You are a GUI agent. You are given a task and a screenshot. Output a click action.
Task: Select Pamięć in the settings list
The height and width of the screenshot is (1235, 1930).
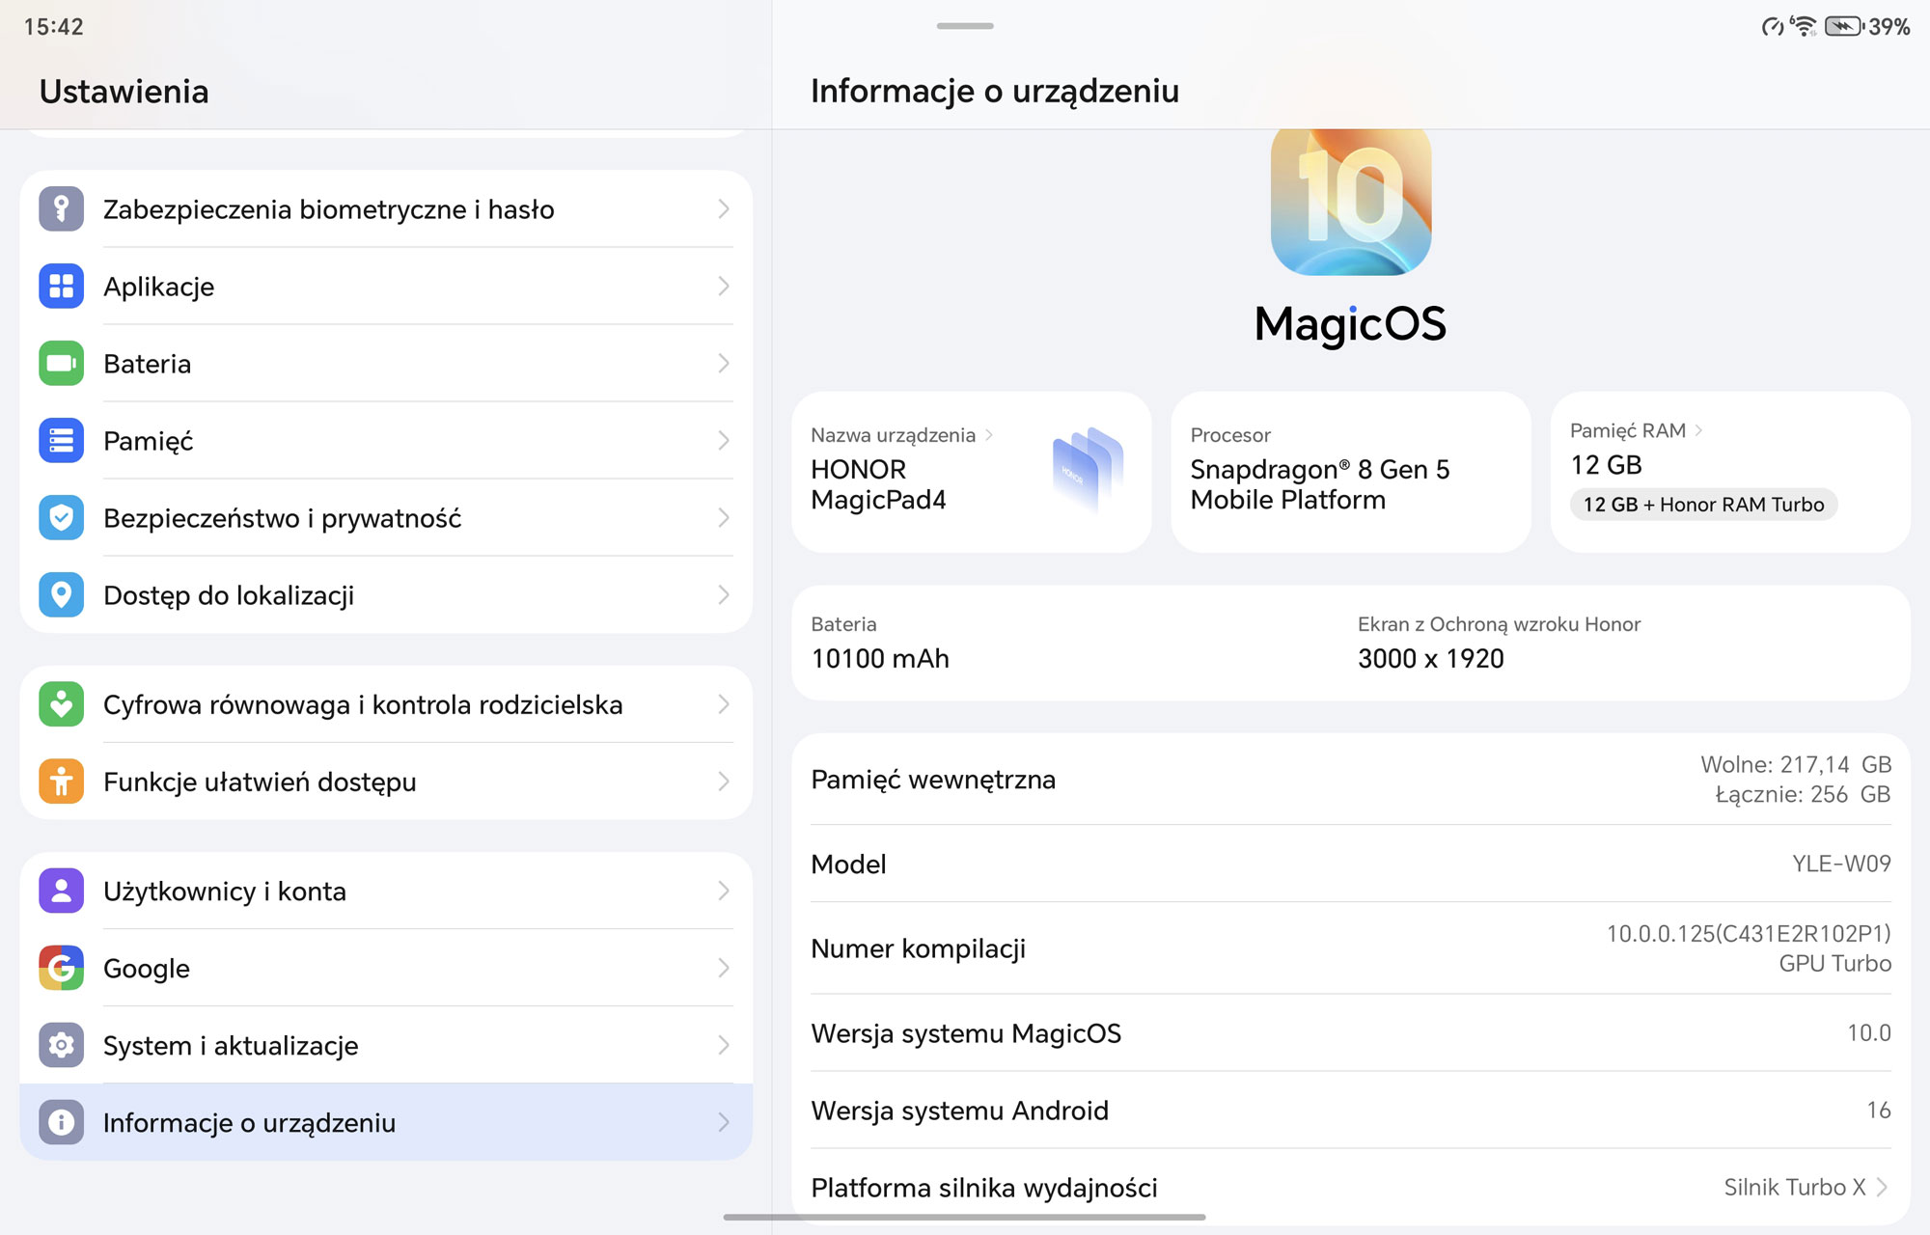pos(386,441)
